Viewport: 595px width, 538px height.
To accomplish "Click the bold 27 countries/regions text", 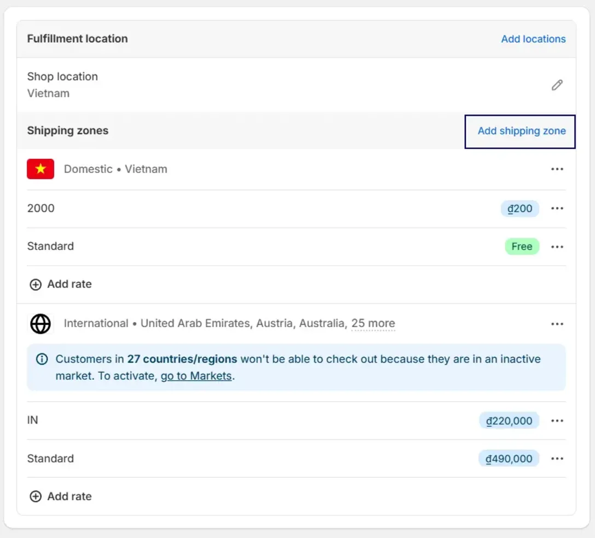I will tap(182, 359).
